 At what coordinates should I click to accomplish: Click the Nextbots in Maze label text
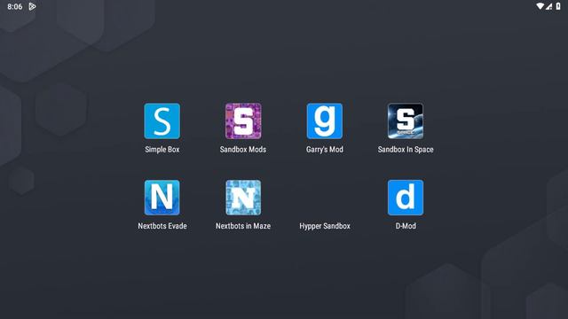(243, 226)
